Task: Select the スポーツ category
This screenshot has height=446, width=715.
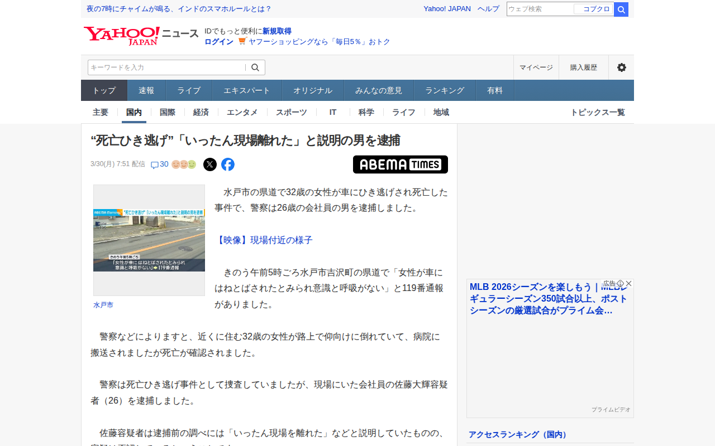Action: [291, 112]
